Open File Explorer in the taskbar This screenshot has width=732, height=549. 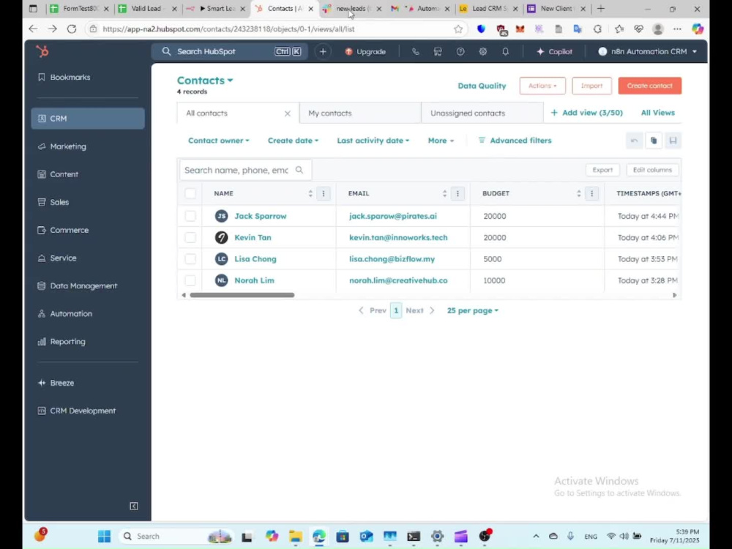[295, 537]
